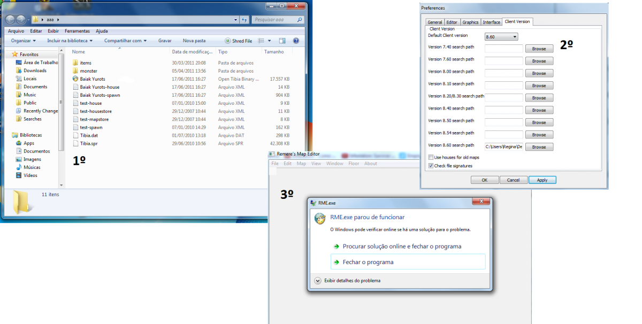Click Shred File toolbar button
This screenshot has width=642, height=324.
click(239, 41)
